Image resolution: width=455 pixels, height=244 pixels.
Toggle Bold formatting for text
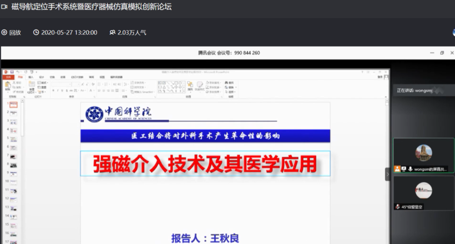click(54, 90)
